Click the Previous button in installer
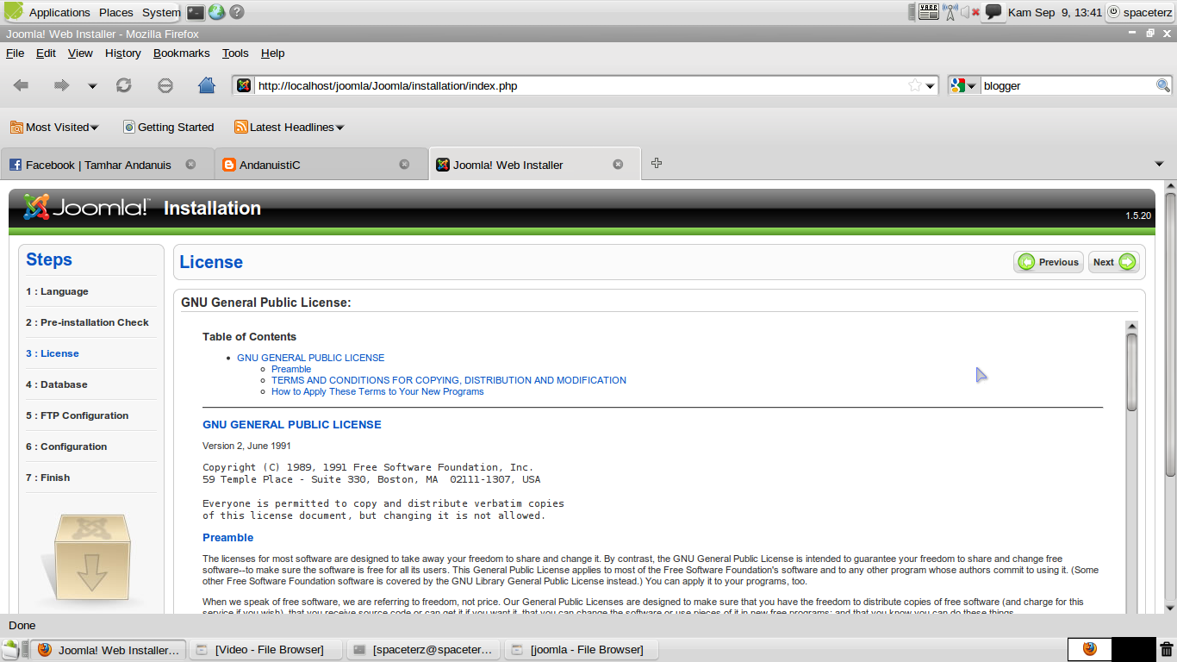 [1049, 262]
